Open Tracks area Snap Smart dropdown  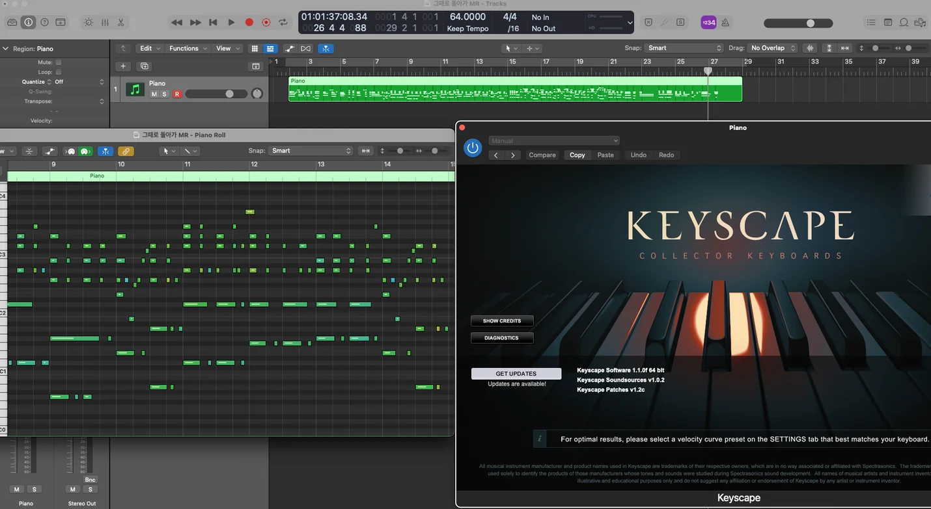(x=684, y=48)
